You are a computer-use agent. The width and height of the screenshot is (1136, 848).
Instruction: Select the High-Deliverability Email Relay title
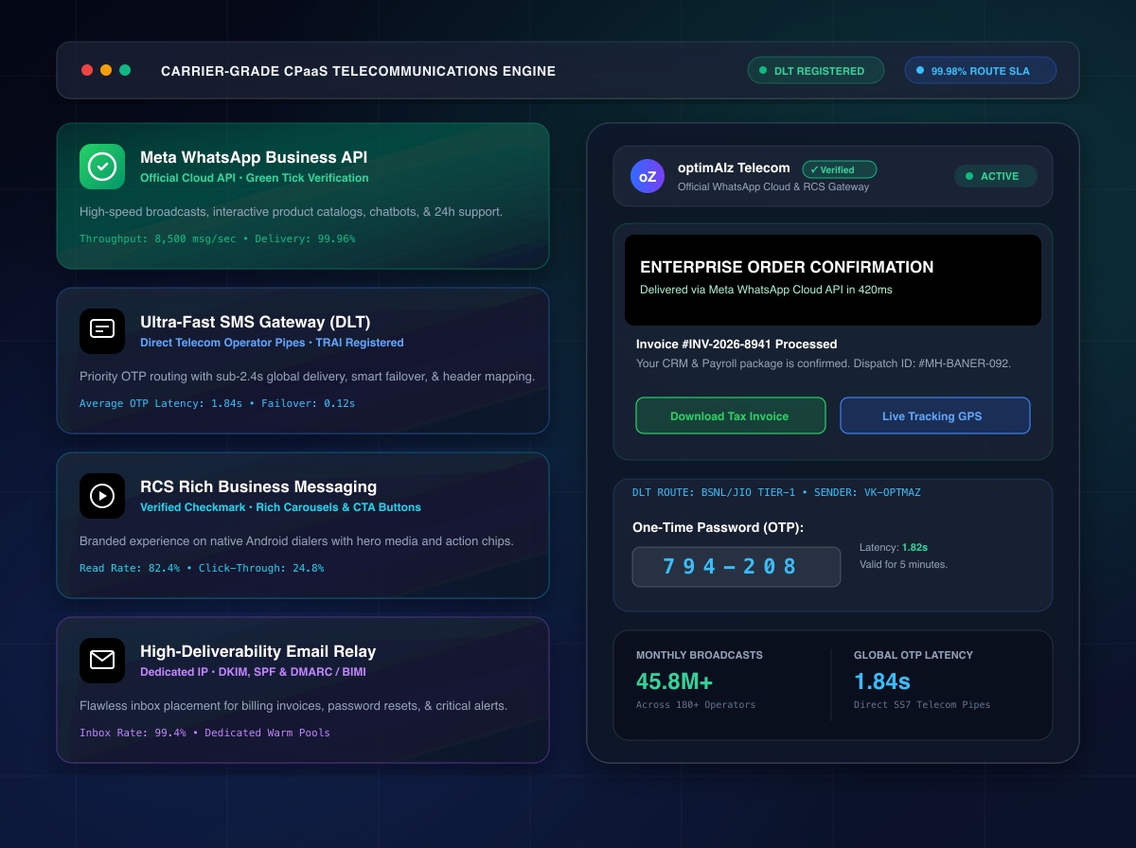(258, 652)
